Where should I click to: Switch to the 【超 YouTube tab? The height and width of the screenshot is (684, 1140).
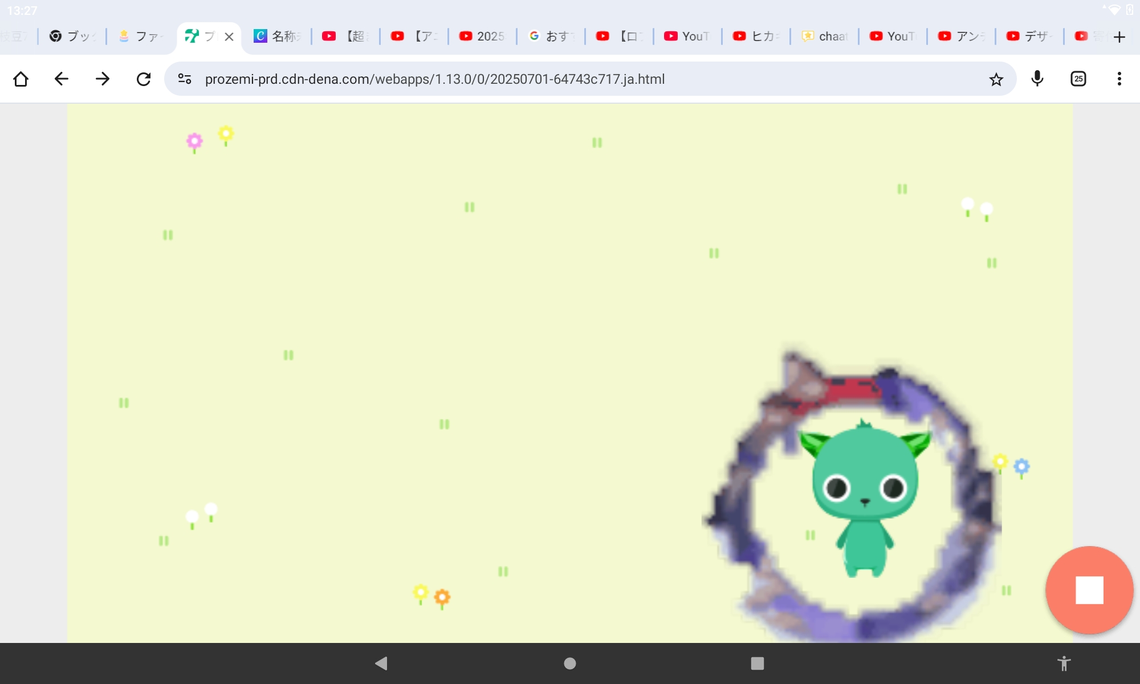click(x=346, y=36)
